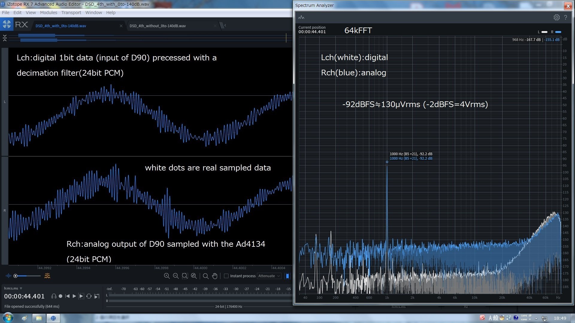The height and width of the screenshot is (323, 575).
Task: Open Spectrum Analyzer help question mark
Action: 565,17
